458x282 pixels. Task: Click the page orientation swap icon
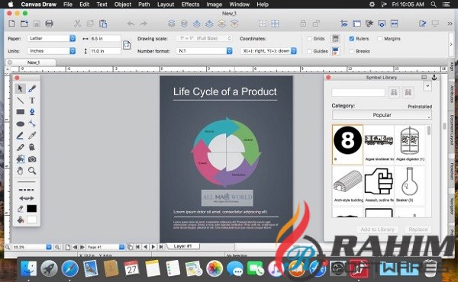[127, 45]
